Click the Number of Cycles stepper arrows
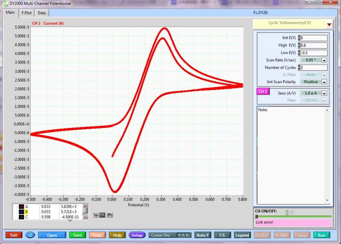The width and height of the screenshot is (341, 244). click(299, 67)
